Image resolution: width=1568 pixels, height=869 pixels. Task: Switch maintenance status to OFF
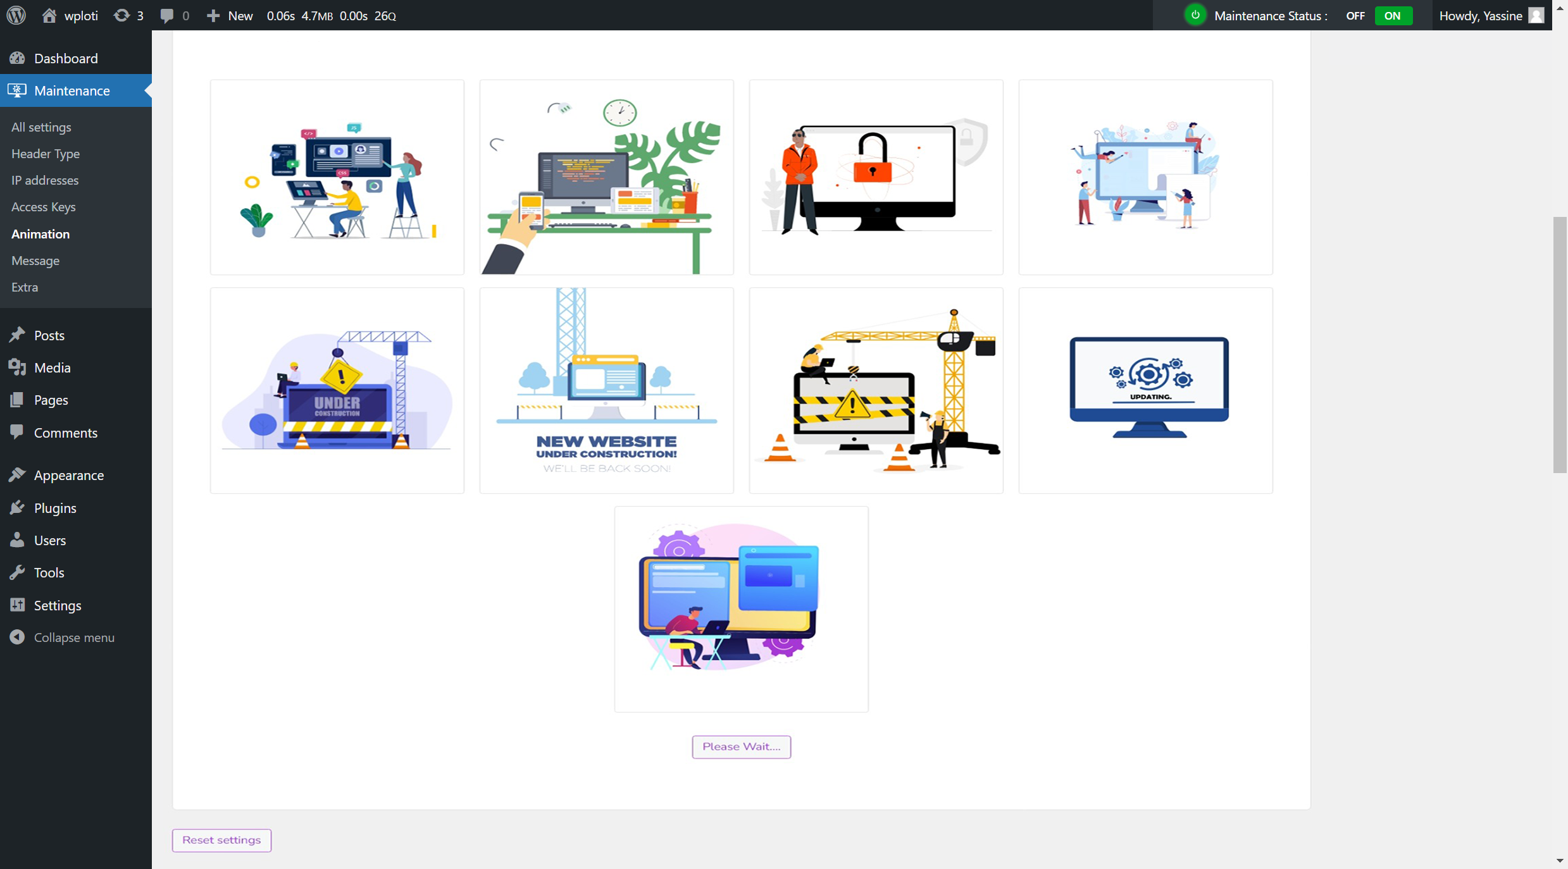point(1355,16)
